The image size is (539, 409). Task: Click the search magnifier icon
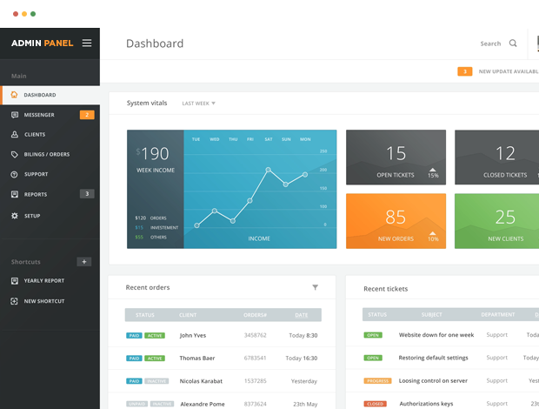(x=513, y=44)
